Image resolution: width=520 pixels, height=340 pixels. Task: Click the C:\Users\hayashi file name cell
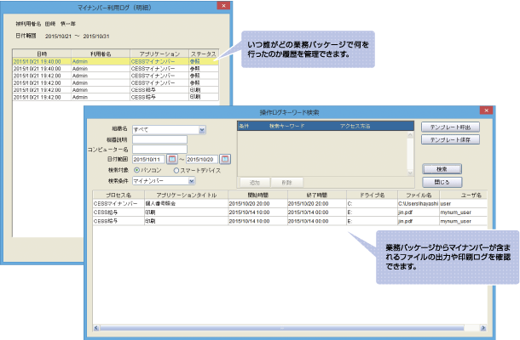point(419,203)
